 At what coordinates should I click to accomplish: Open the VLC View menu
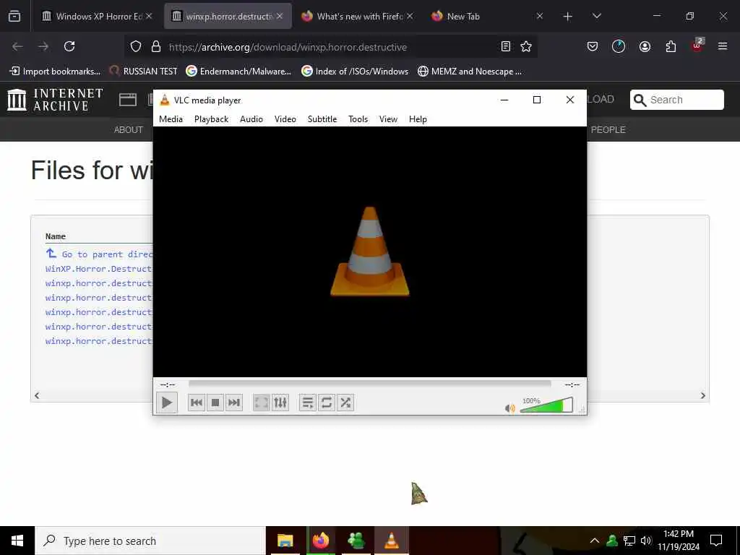tap(388, 119)
